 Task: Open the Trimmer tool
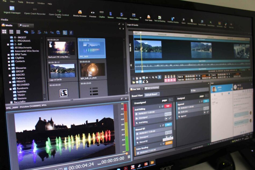click(x=110, y=15)
